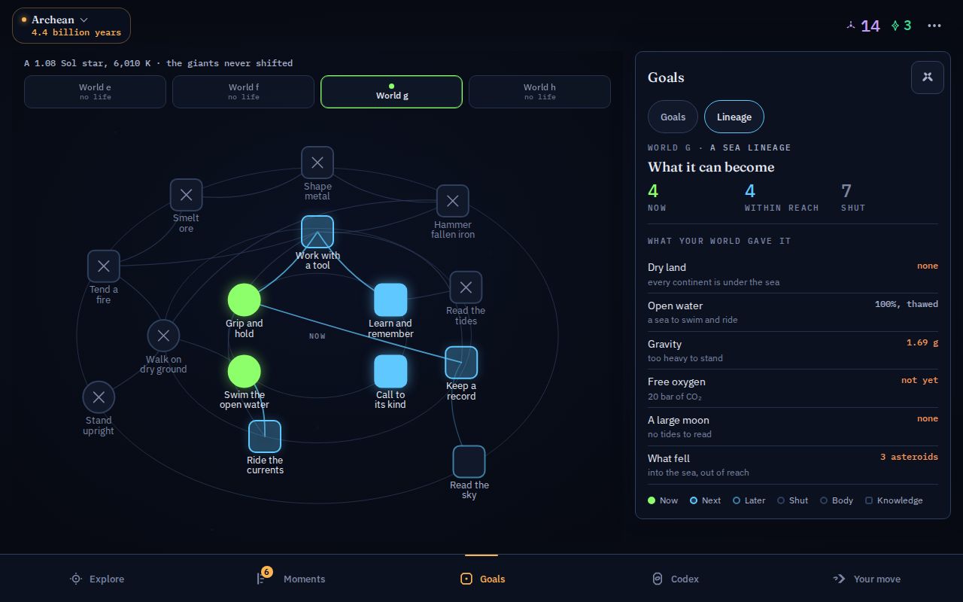This screenshot has height=602, width=963.
Task: Click the green 3 counter
Action: pyautogui.click(x=901, y=26)
